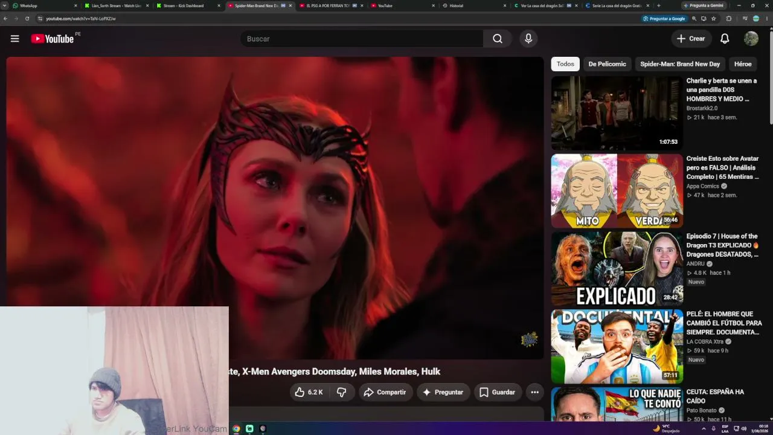Open the zoom magnifier in address bar
Viewport: 773px width, 435px height.
click(x=694, y=19)
